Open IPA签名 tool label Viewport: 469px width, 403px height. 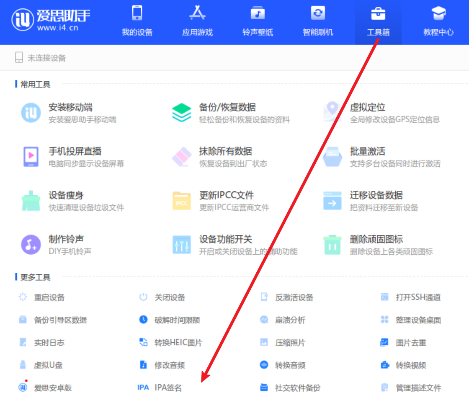168,387
